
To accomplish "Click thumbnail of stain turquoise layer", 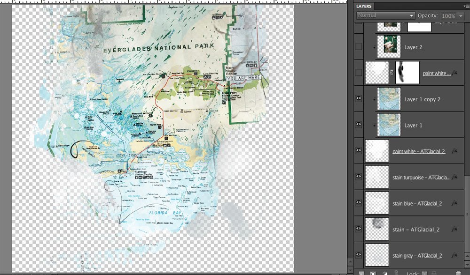I will coord(377,177).
